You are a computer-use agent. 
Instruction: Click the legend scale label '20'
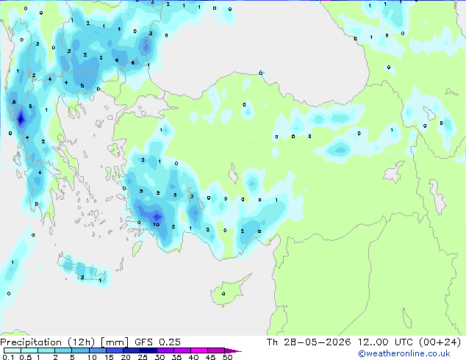point(126,357)
